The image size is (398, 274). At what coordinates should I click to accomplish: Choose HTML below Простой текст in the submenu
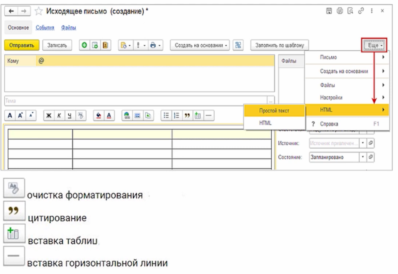274,123
